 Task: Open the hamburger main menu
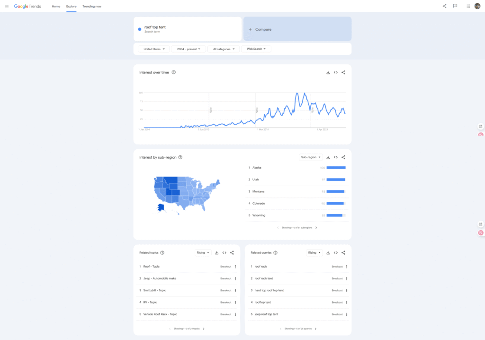(7, 6)
